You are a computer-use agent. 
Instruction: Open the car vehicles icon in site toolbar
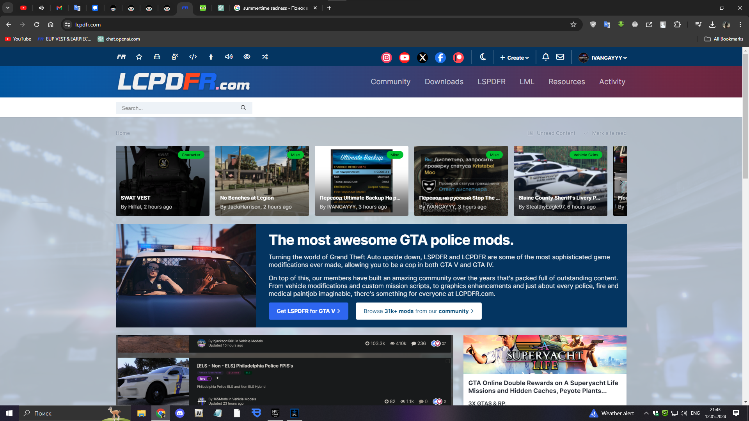pyautogui.click(x=157, y=57)
